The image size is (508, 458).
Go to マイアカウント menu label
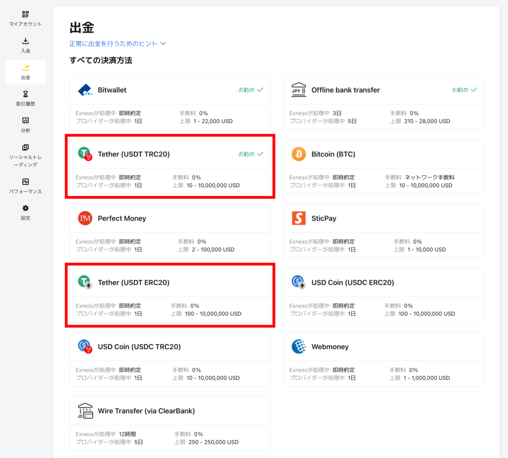click(x=26, y=24)
